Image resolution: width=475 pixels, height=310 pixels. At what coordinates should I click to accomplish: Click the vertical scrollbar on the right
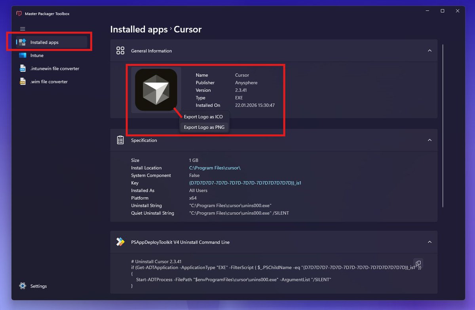tap(443, 127)
